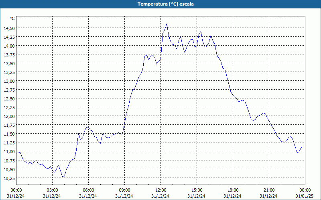Click the 14,25 y-axis value

(9, 37)
